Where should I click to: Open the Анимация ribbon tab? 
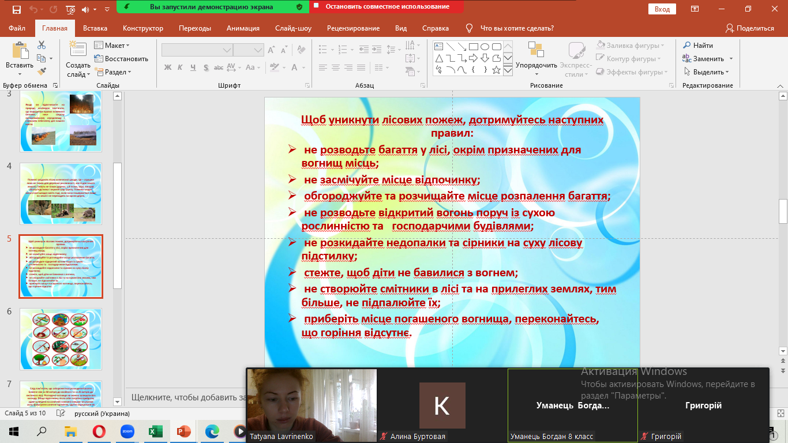coord(243,28)
